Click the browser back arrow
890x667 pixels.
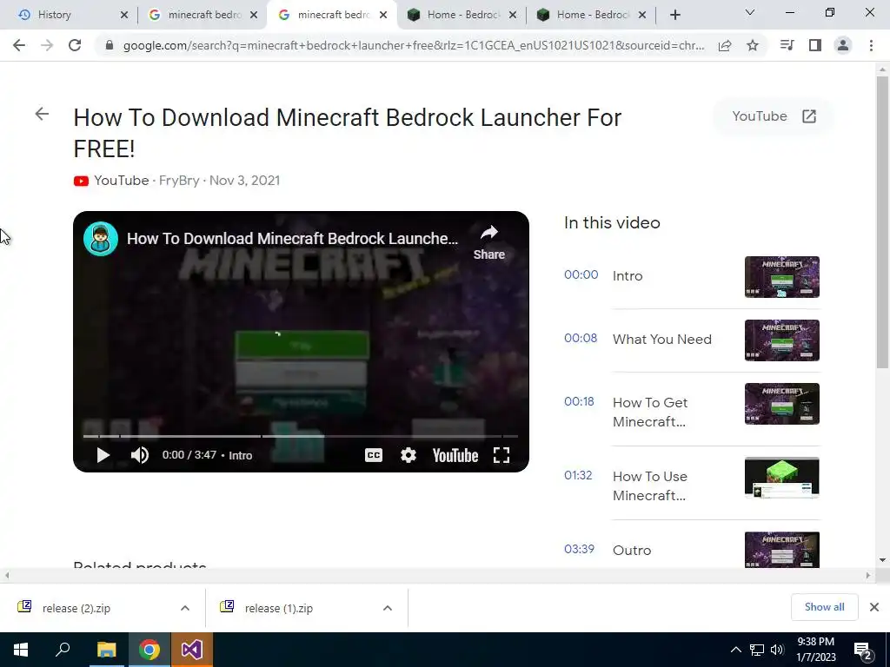point(19,45)
